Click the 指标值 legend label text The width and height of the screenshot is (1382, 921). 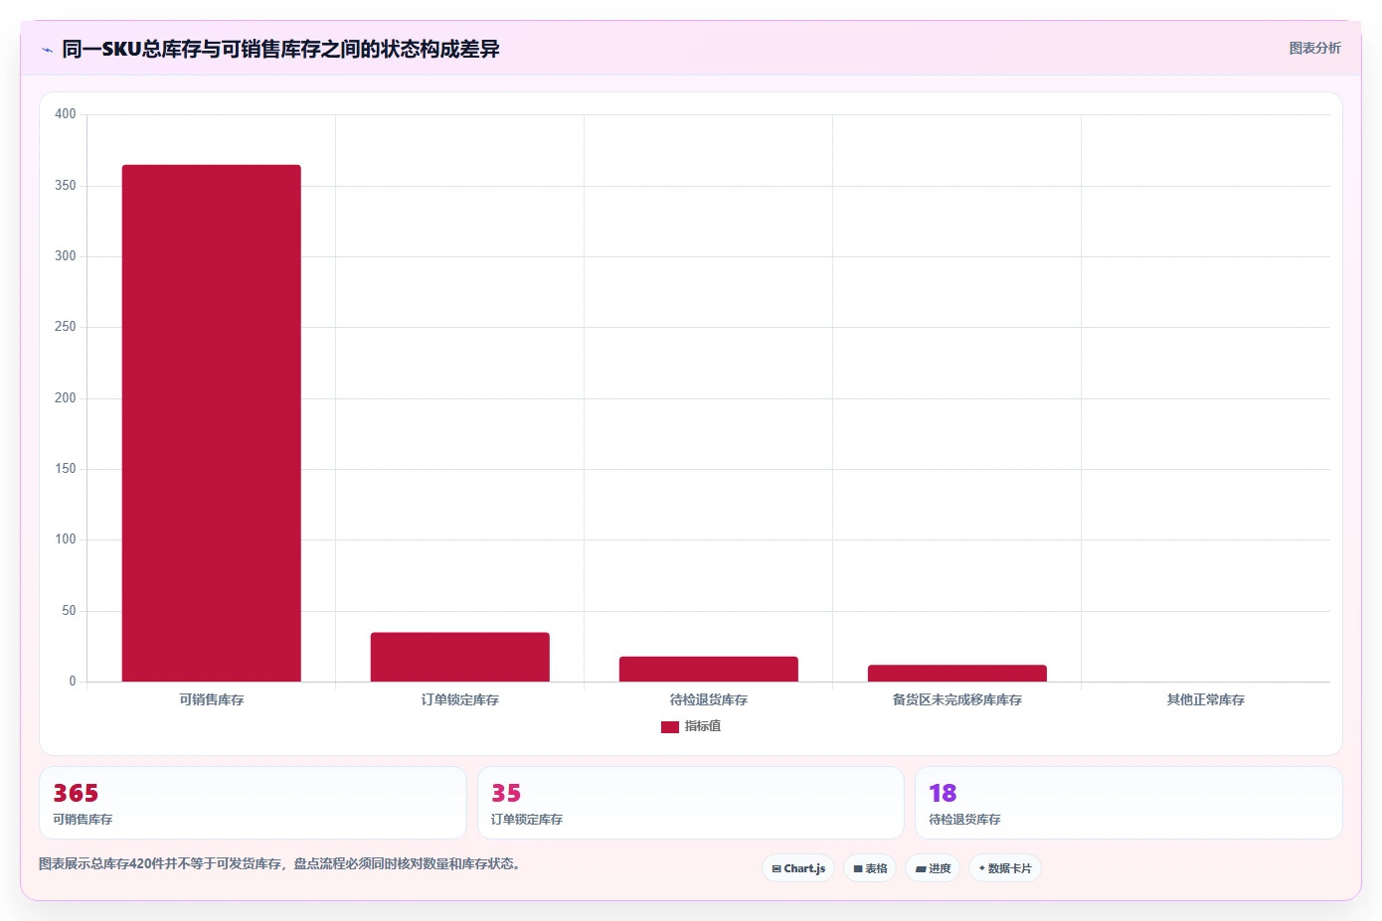[x=703, y=726]
